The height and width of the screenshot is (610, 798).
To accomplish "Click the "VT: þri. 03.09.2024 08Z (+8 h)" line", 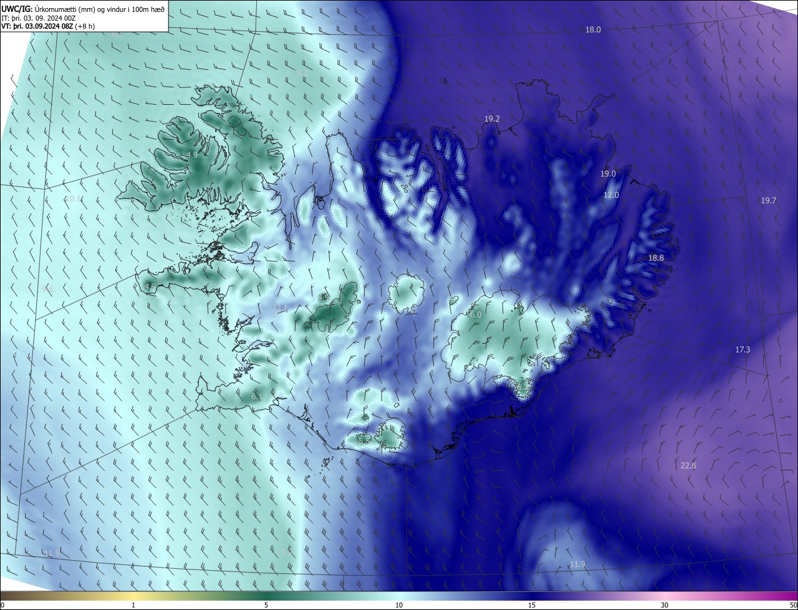I will [47, 26].
